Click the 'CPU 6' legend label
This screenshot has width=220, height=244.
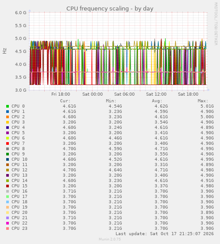click(x=18, y=138)
